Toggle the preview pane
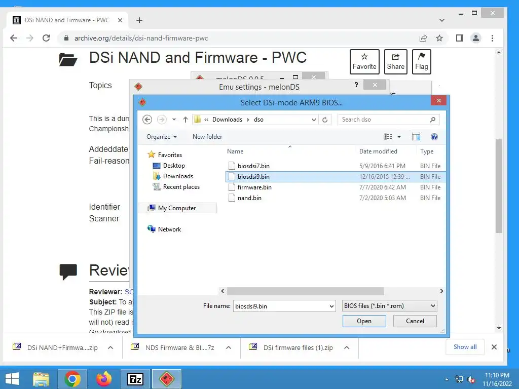 pos(416,137)
